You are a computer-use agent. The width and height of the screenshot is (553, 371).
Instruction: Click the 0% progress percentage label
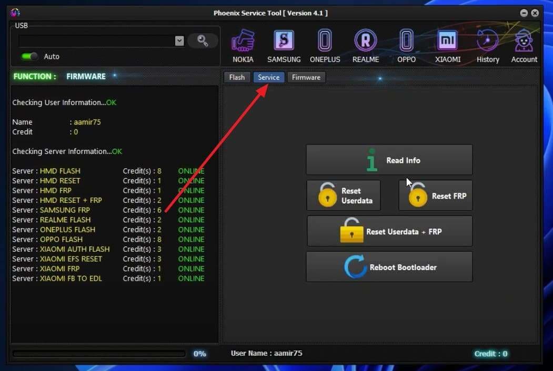pos(199,353)
